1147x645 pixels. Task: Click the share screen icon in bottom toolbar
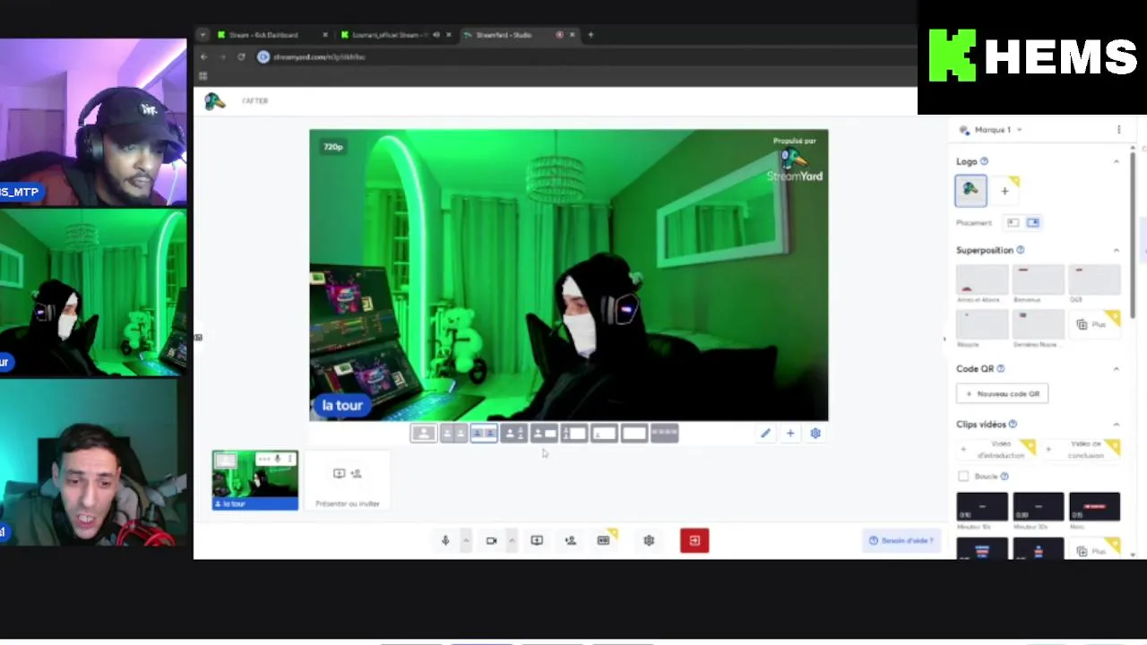click(x=537, y=541)
